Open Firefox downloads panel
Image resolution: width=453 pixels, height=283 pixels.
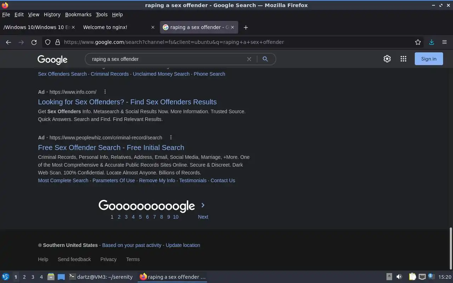(x=431, y=42)
